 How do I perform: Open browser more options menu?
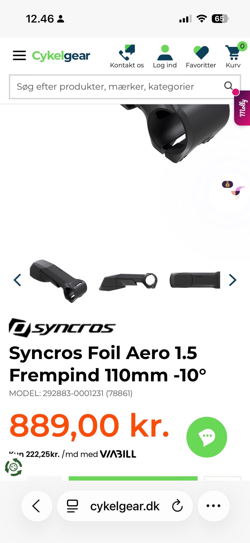(x=214, y=506)
